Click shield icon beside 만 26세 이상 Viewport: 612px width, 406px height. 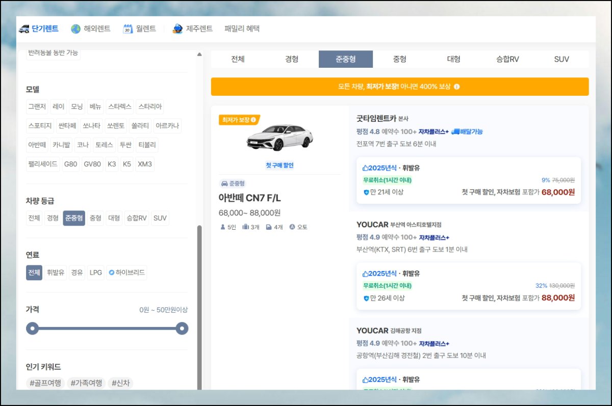point(366,298)
